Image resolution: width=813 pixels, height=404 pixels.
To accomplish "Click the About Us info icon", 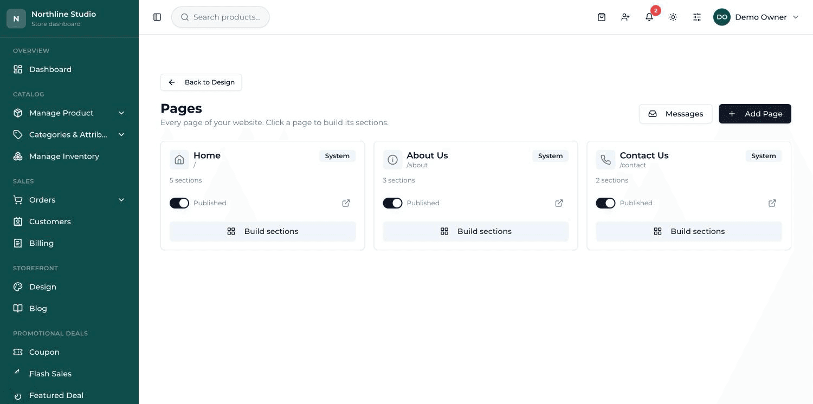I will (392, 160).
